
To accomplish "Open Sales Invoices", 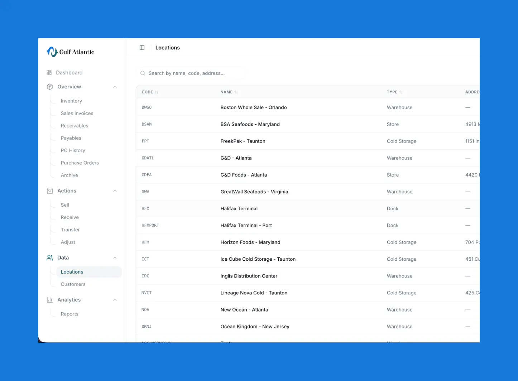I will (x=77, y=113).
